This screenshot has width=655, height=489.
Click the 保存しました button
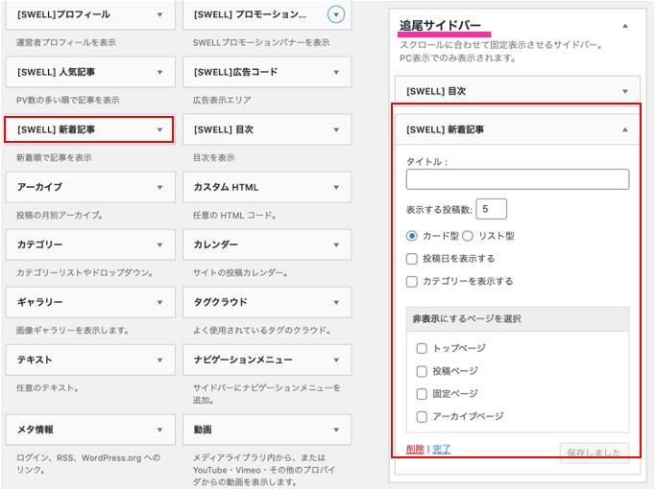click(x=594, y=453)
